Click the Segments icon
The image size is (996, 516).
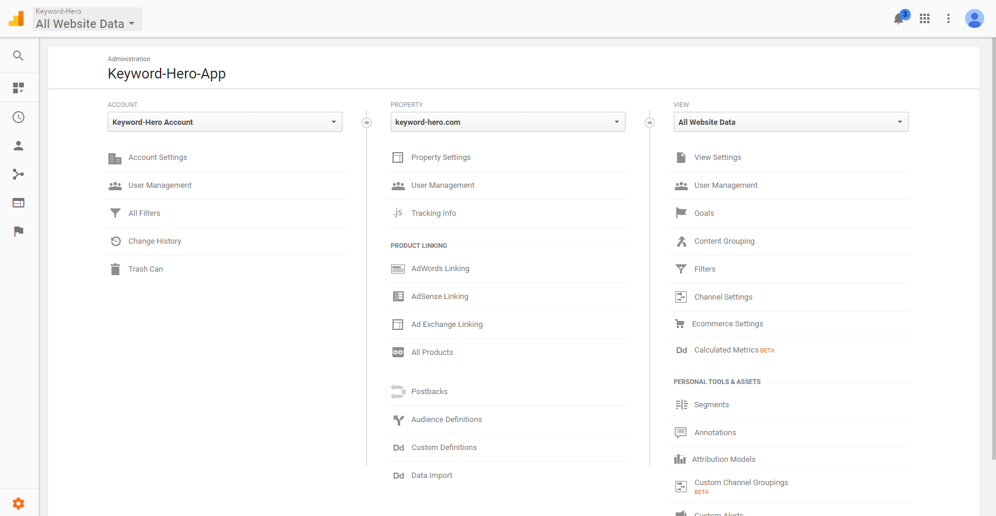[681, 405]
